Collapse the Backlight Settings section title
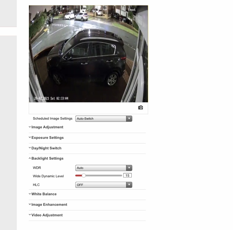233x230 pixels. (x=47, y=158)
